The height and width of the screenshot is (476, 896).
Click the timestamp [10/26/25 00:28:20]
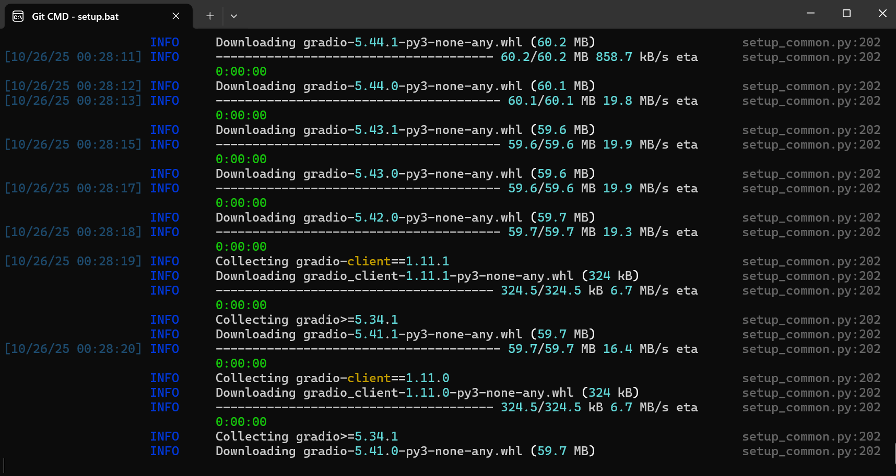[73, 349]
